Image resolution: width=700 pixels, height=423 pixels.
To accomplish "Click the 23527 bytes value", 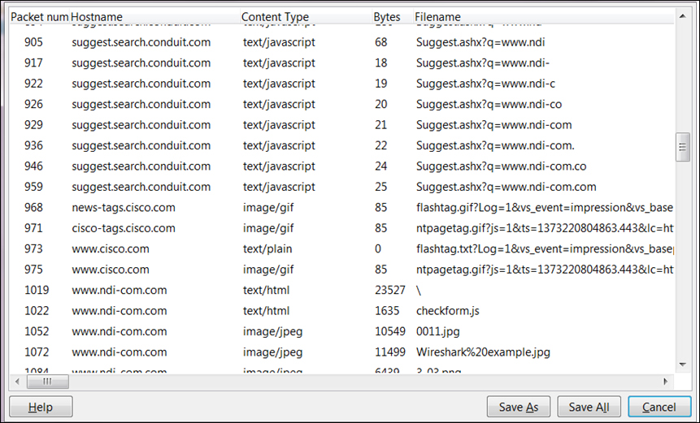I will (x=389, y=290).
